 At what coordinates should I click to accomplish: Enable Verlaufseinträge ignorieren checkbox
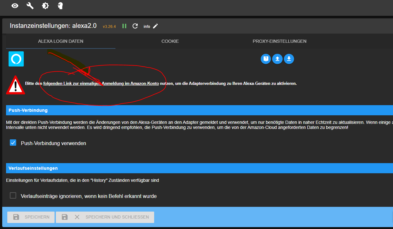pyautogui.click(x=13, y=195)
